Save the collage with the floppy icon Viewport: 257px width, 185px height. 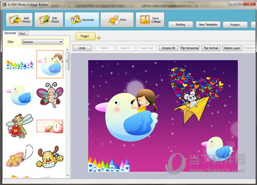(150, 20)
